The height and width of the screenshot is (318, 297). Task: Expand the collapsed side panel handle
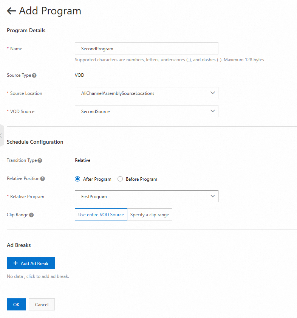(x=2, y=135)
